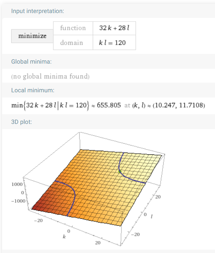Select the gray 'minimize' box

[32, 36]
